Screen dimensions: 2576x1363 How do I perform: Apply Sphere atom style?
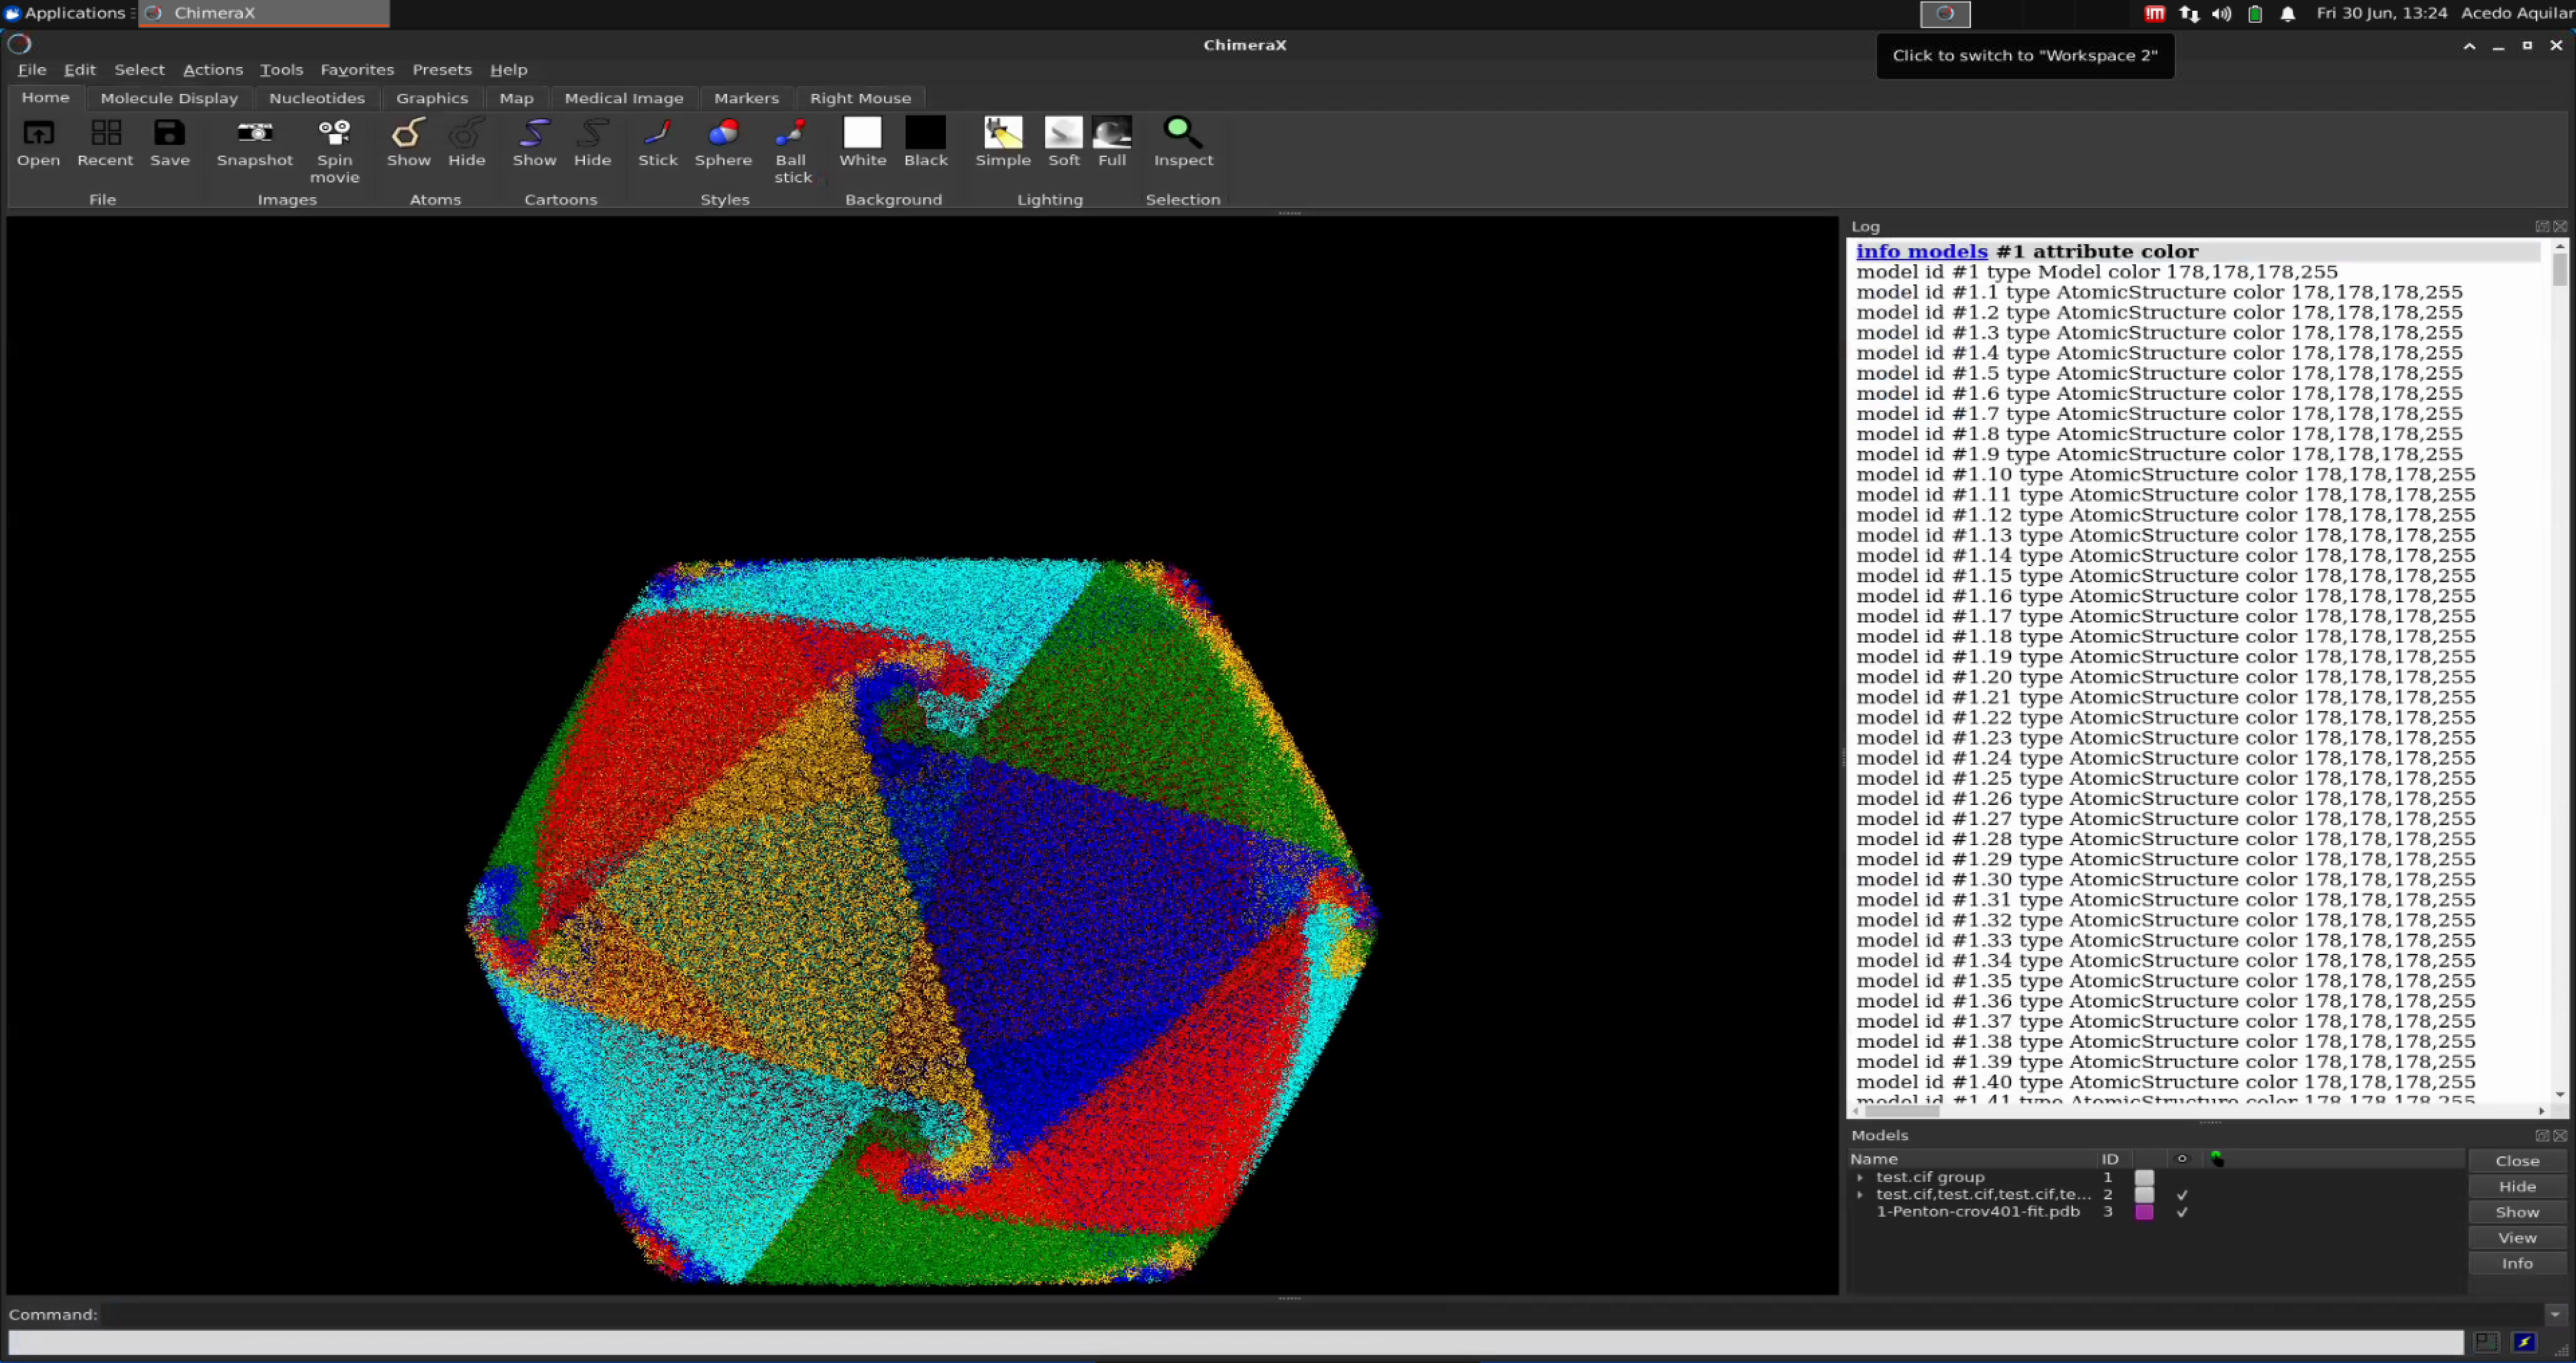click(723, 133)
